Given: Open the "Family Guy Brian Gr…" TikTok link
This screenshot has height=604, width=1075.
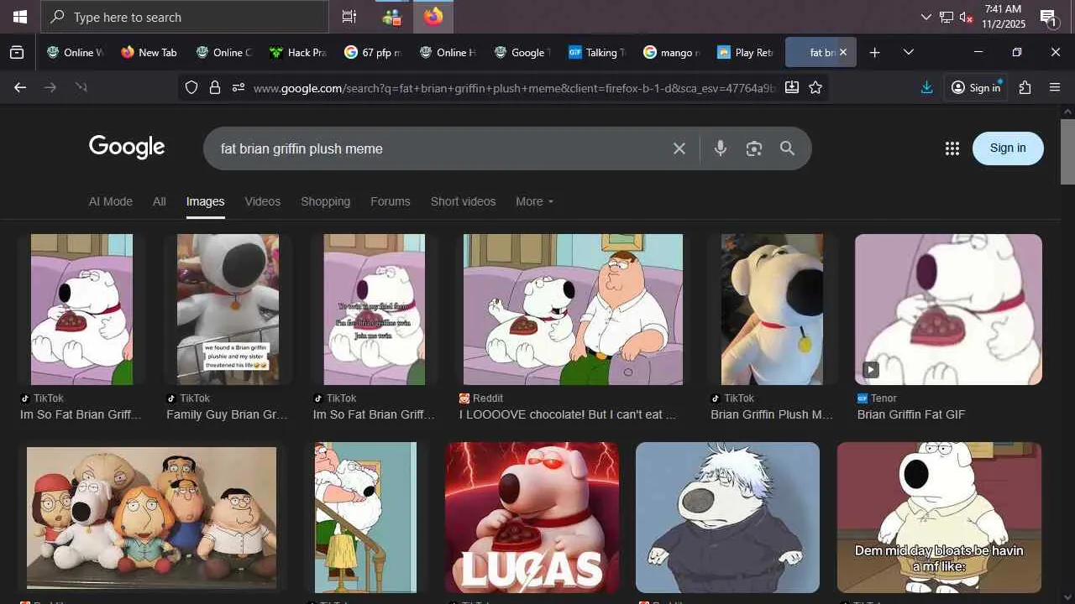Looking at the screenshot, I should [x=227, y=414].
